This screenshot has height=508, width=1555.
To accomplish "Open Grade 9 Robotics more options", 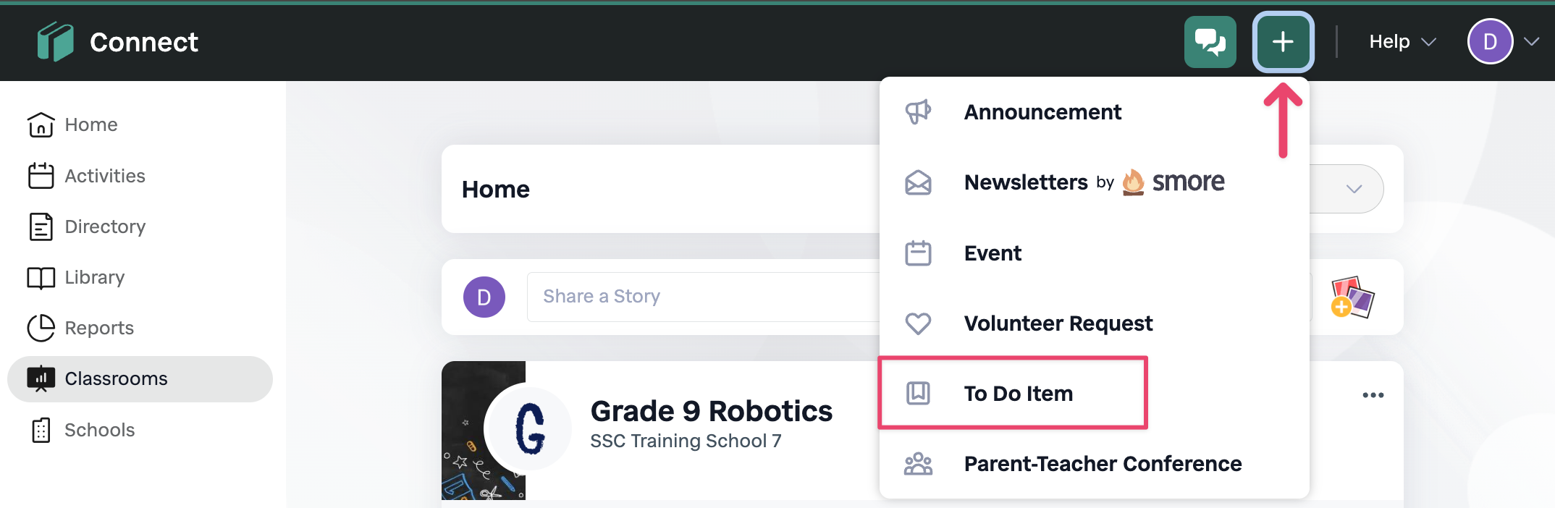I will [1373, 395].
